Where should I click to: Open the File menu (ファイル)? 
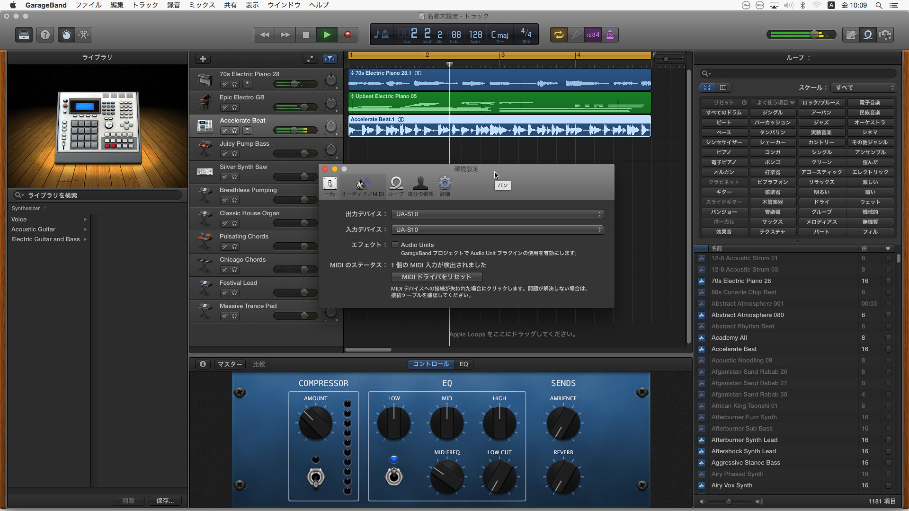pos(89,5)
